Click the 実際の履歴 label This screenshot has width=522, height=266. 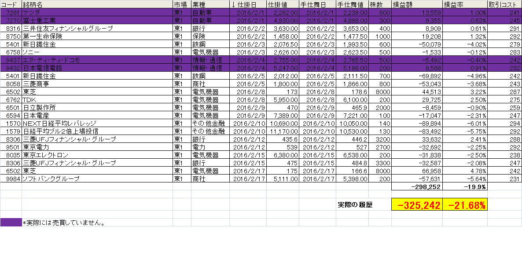[x=355, y=205]
